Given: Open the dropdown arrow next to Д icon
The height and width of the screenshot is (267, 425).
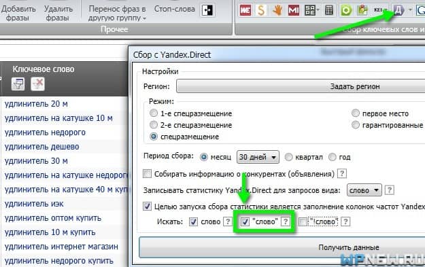Looking at the screenshot, I should pyautogui.click(x=410, y=10).
